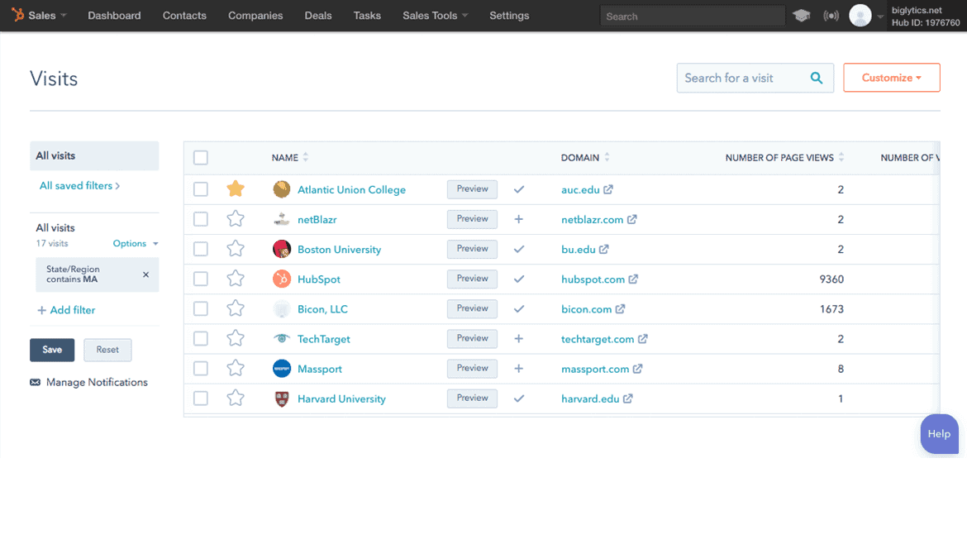The height and width of the screenshot is (544, 967).
Task: Open the Options dropdown under All visits
Action: pyautogui.click(x=136, y=244)
